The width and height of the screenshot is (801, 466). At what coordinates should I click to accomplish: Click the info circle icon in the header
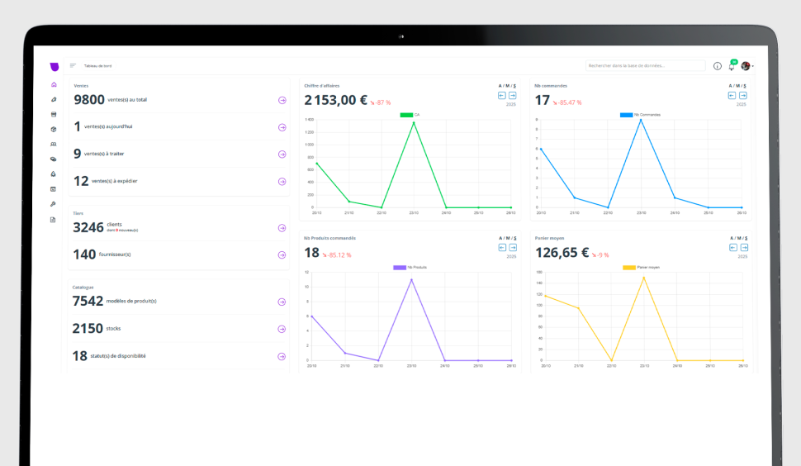(x=717, y=66)
